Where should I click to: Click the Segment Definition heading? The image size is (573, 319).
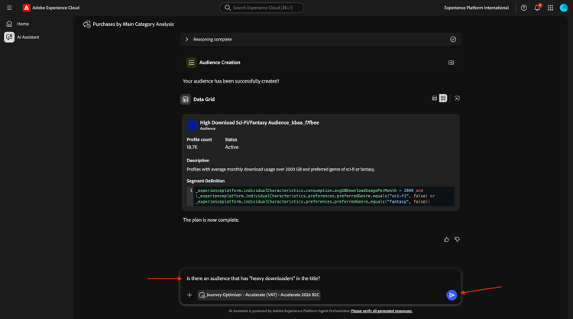point(206,181)
